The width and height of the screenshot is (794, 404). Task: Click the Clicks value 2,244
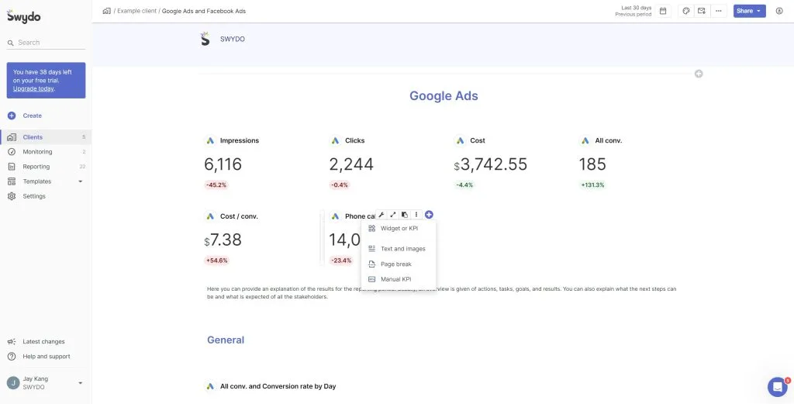point(351,164)
